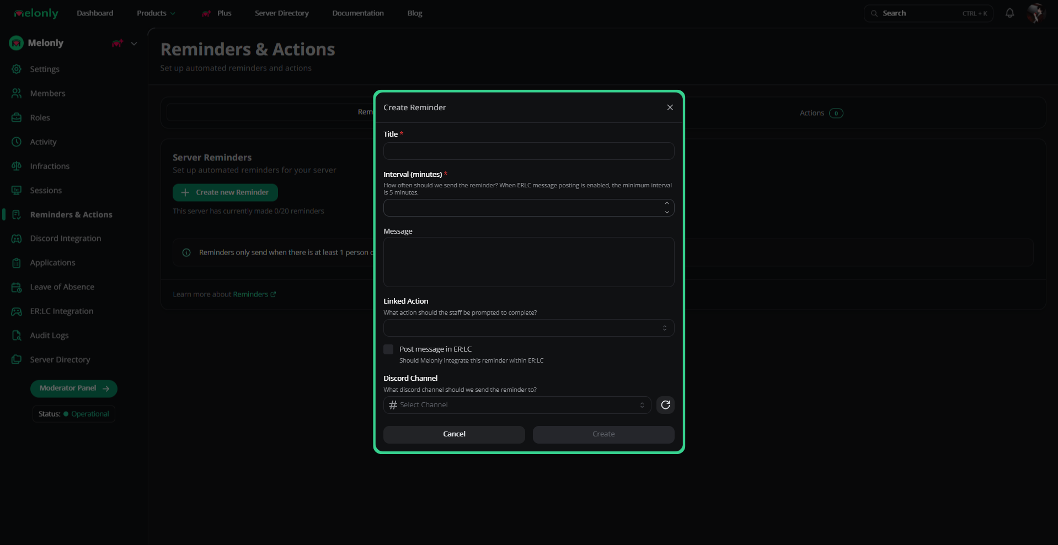Click the info icon in reminders notice

coord(186,252)
